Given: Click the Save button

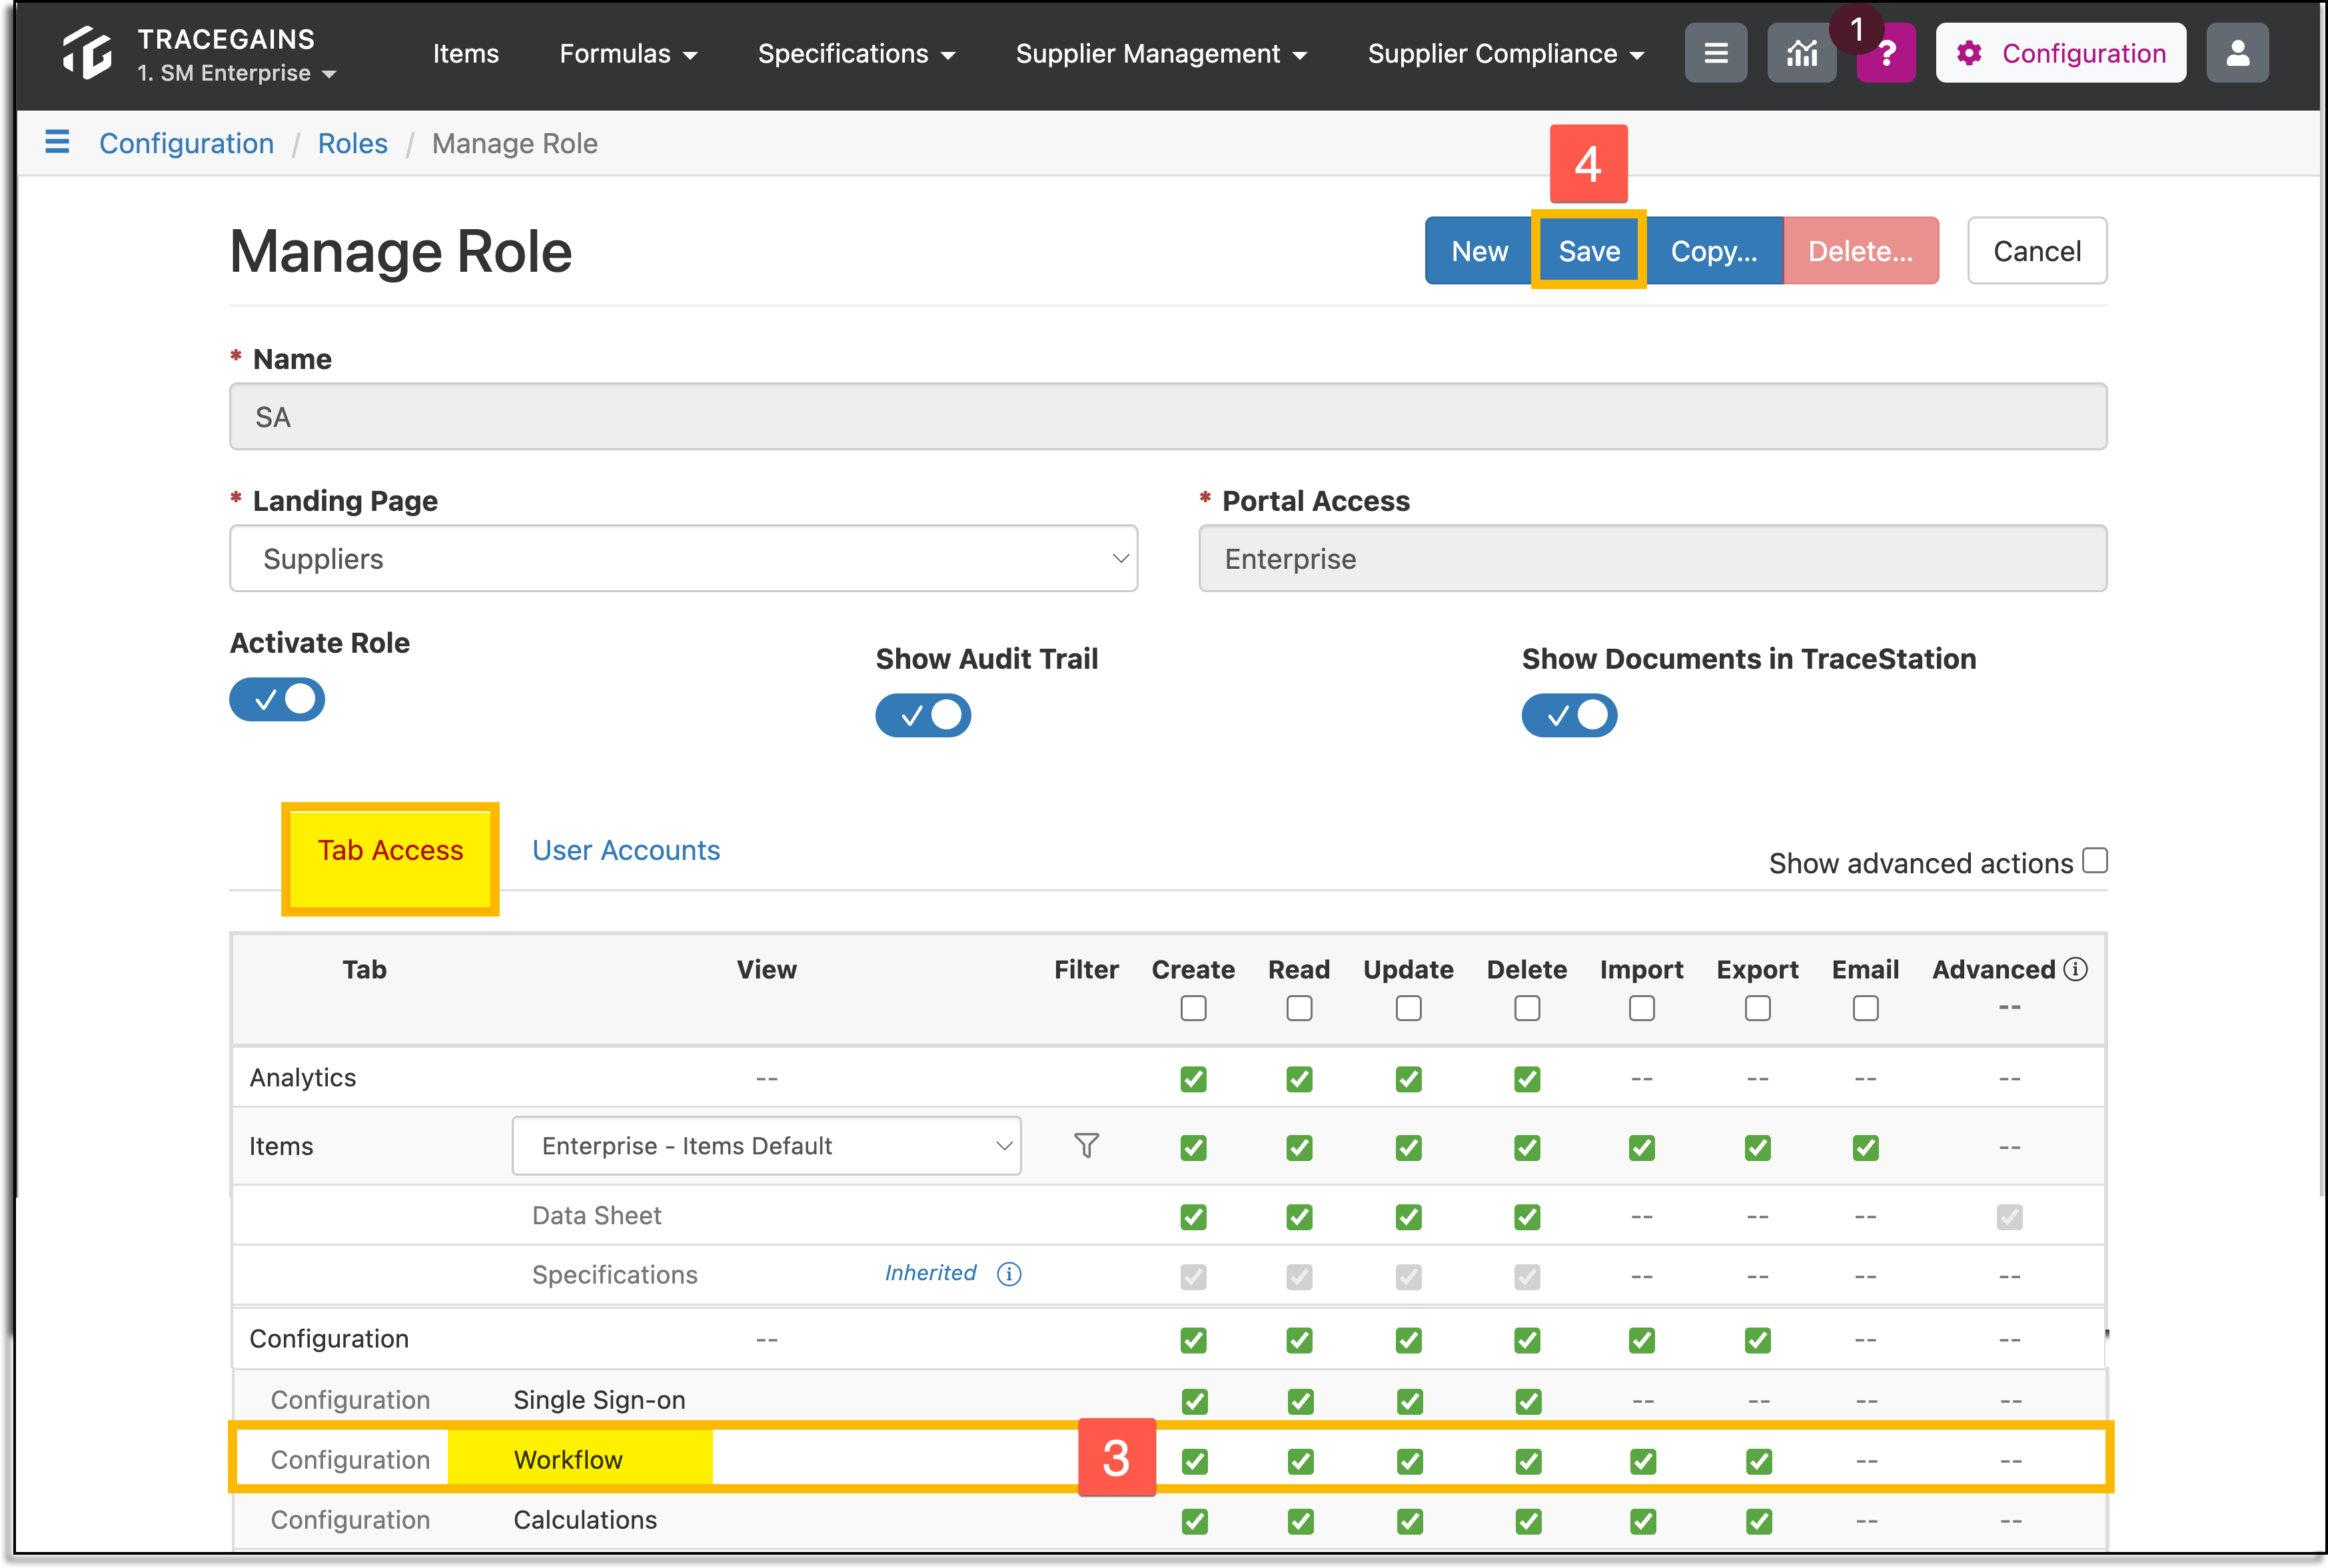Looking at the screenshot, I should (1589, 251).
